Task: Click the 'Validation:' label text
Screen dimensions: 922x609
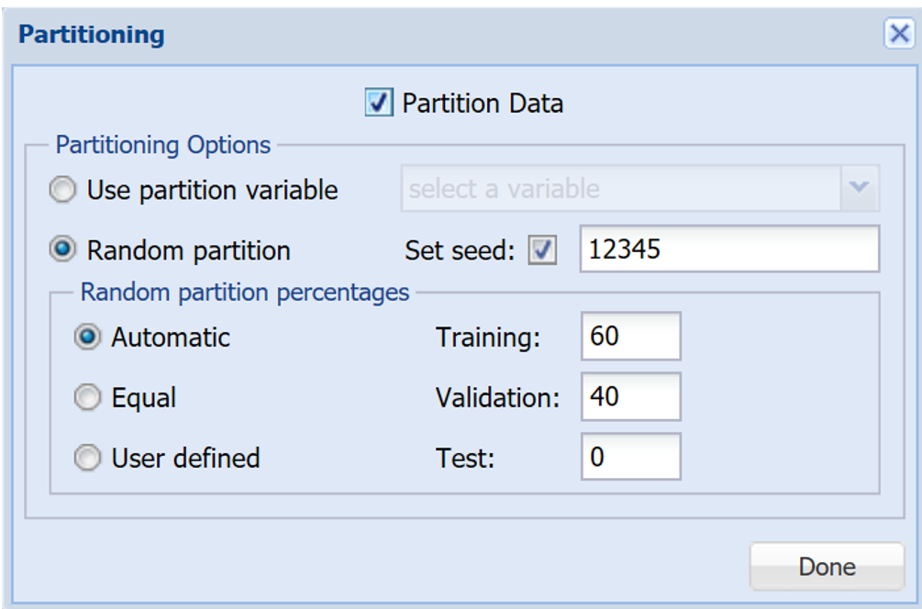Action: click(x=496, y=398)
